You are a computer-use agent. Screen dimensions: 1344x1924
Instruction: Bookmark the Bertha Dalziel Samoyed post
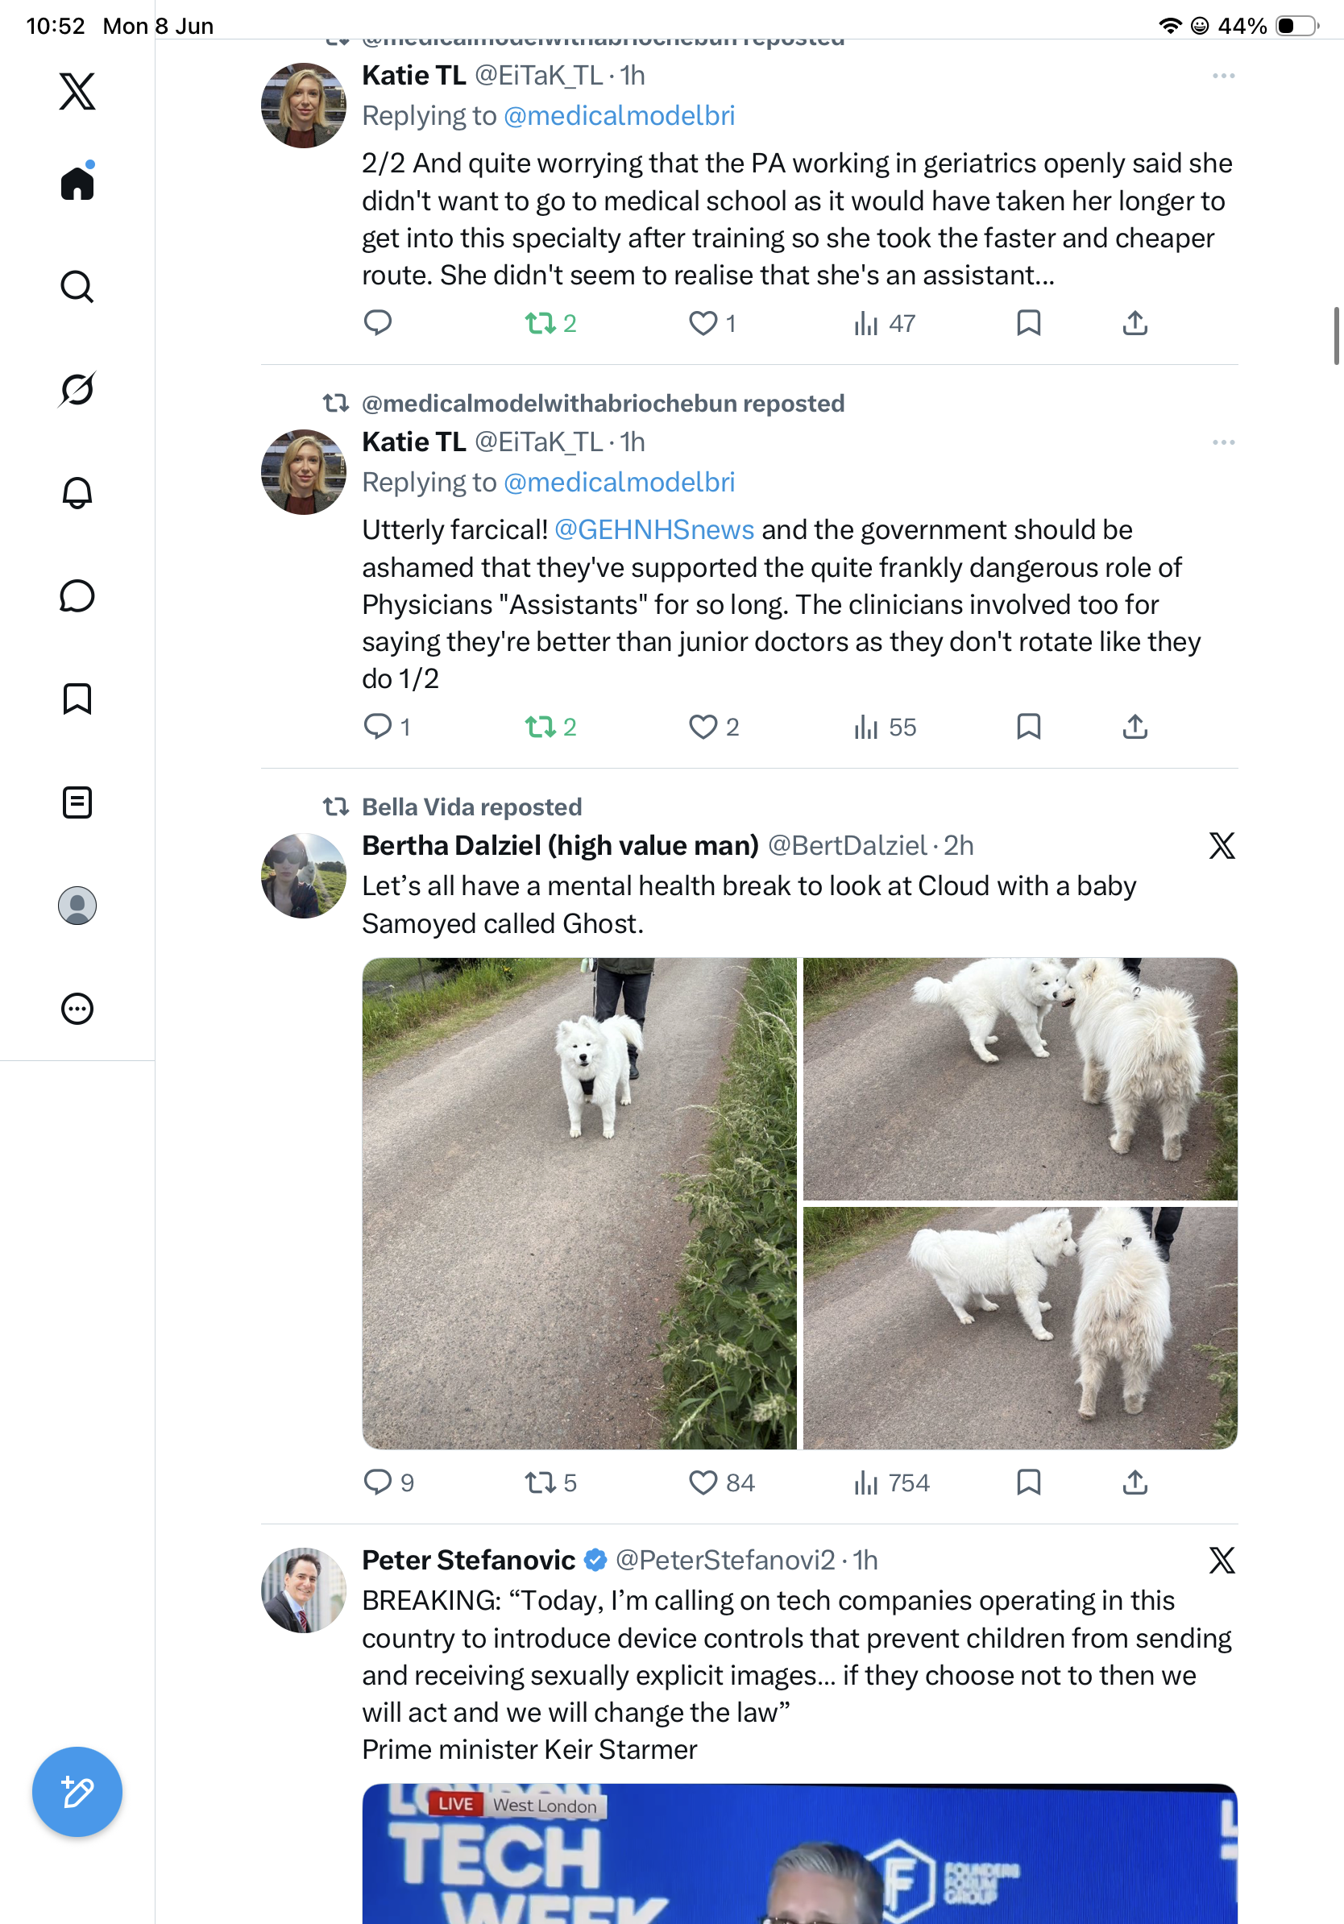(1028, 1482)
